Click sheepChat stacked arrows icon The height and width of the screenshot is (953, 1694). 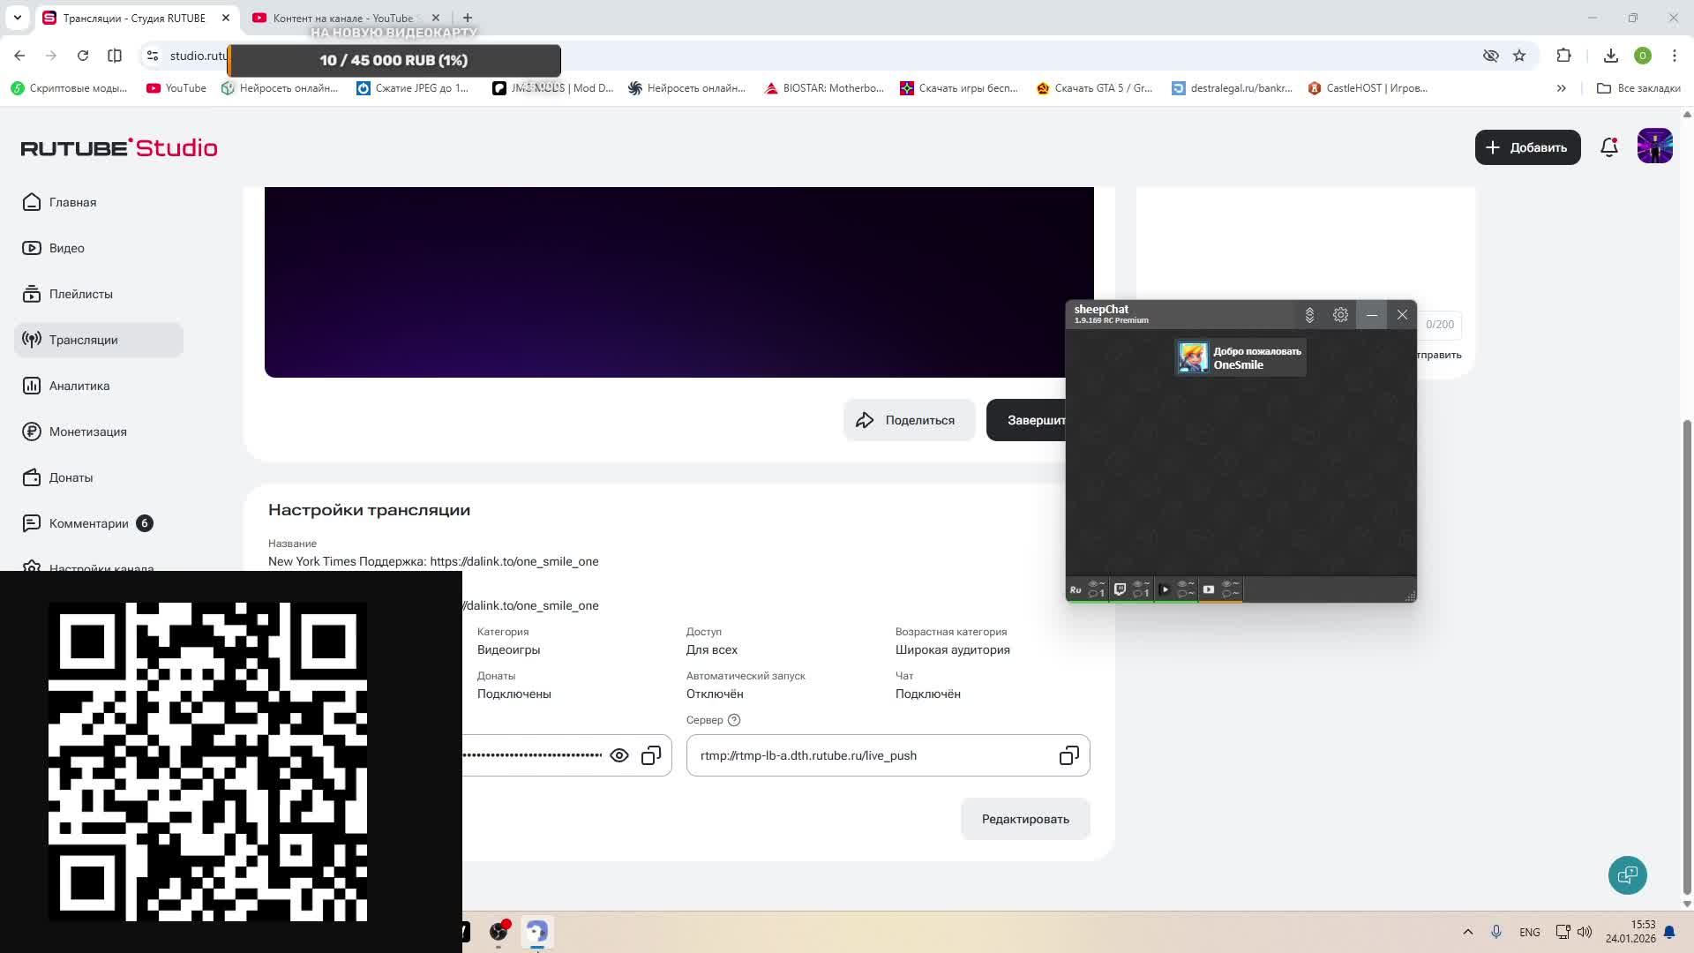1309,315
